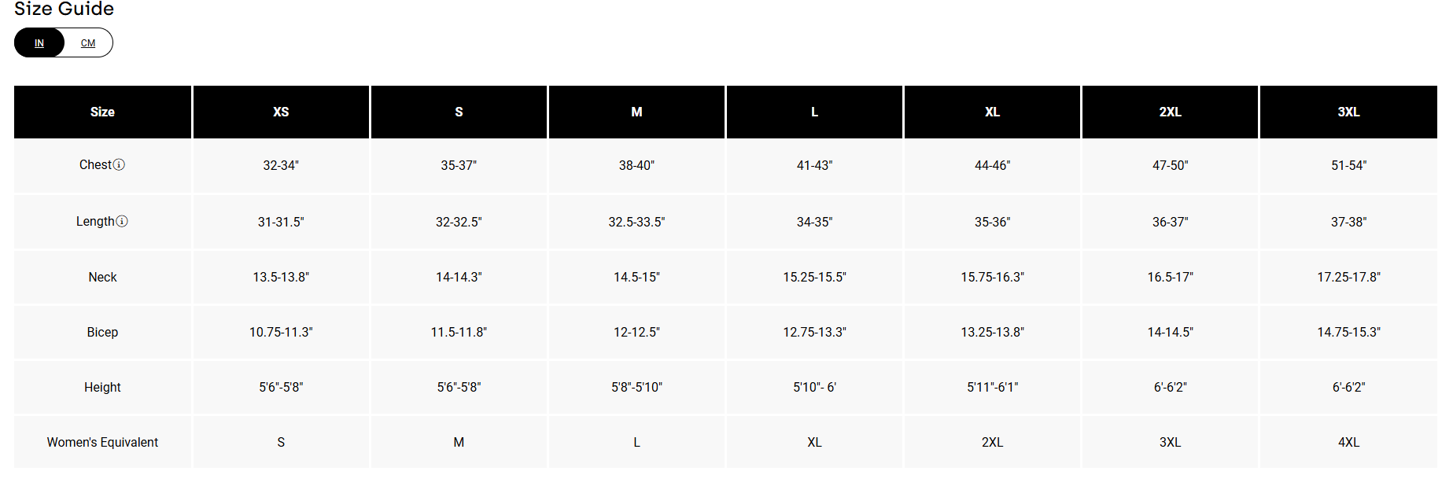Viewport: 1453px width, 486px height.
Task: Click the Neck row label
Action: pyautogui.click(x=102, y=277)
